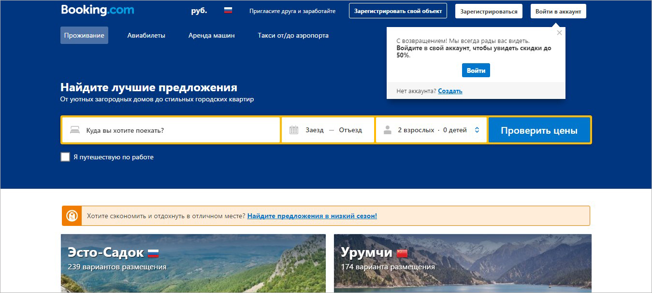Click the Booking.com logo
652x293 pixels.
[x=98, y=10]
